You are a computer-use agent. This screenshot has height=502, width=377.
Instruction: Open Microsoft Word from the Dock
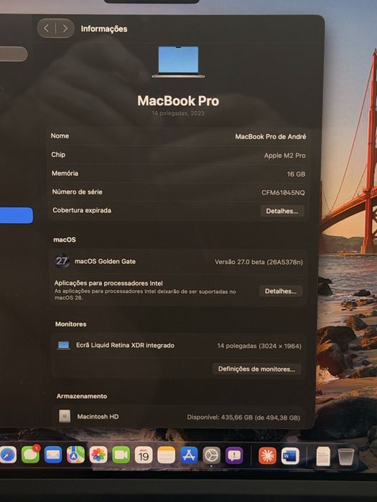pos(290,456)
